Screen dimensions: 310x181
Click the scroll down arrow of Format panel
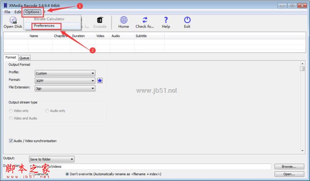[302, 150]
